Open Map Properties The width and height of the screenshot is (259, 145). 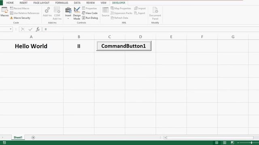121,8
